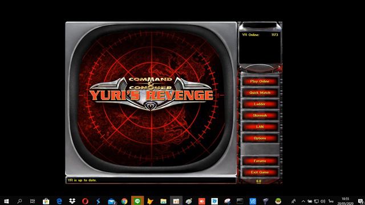Launch Skirmish mode

pyautogui.click(x=260, y=116)
